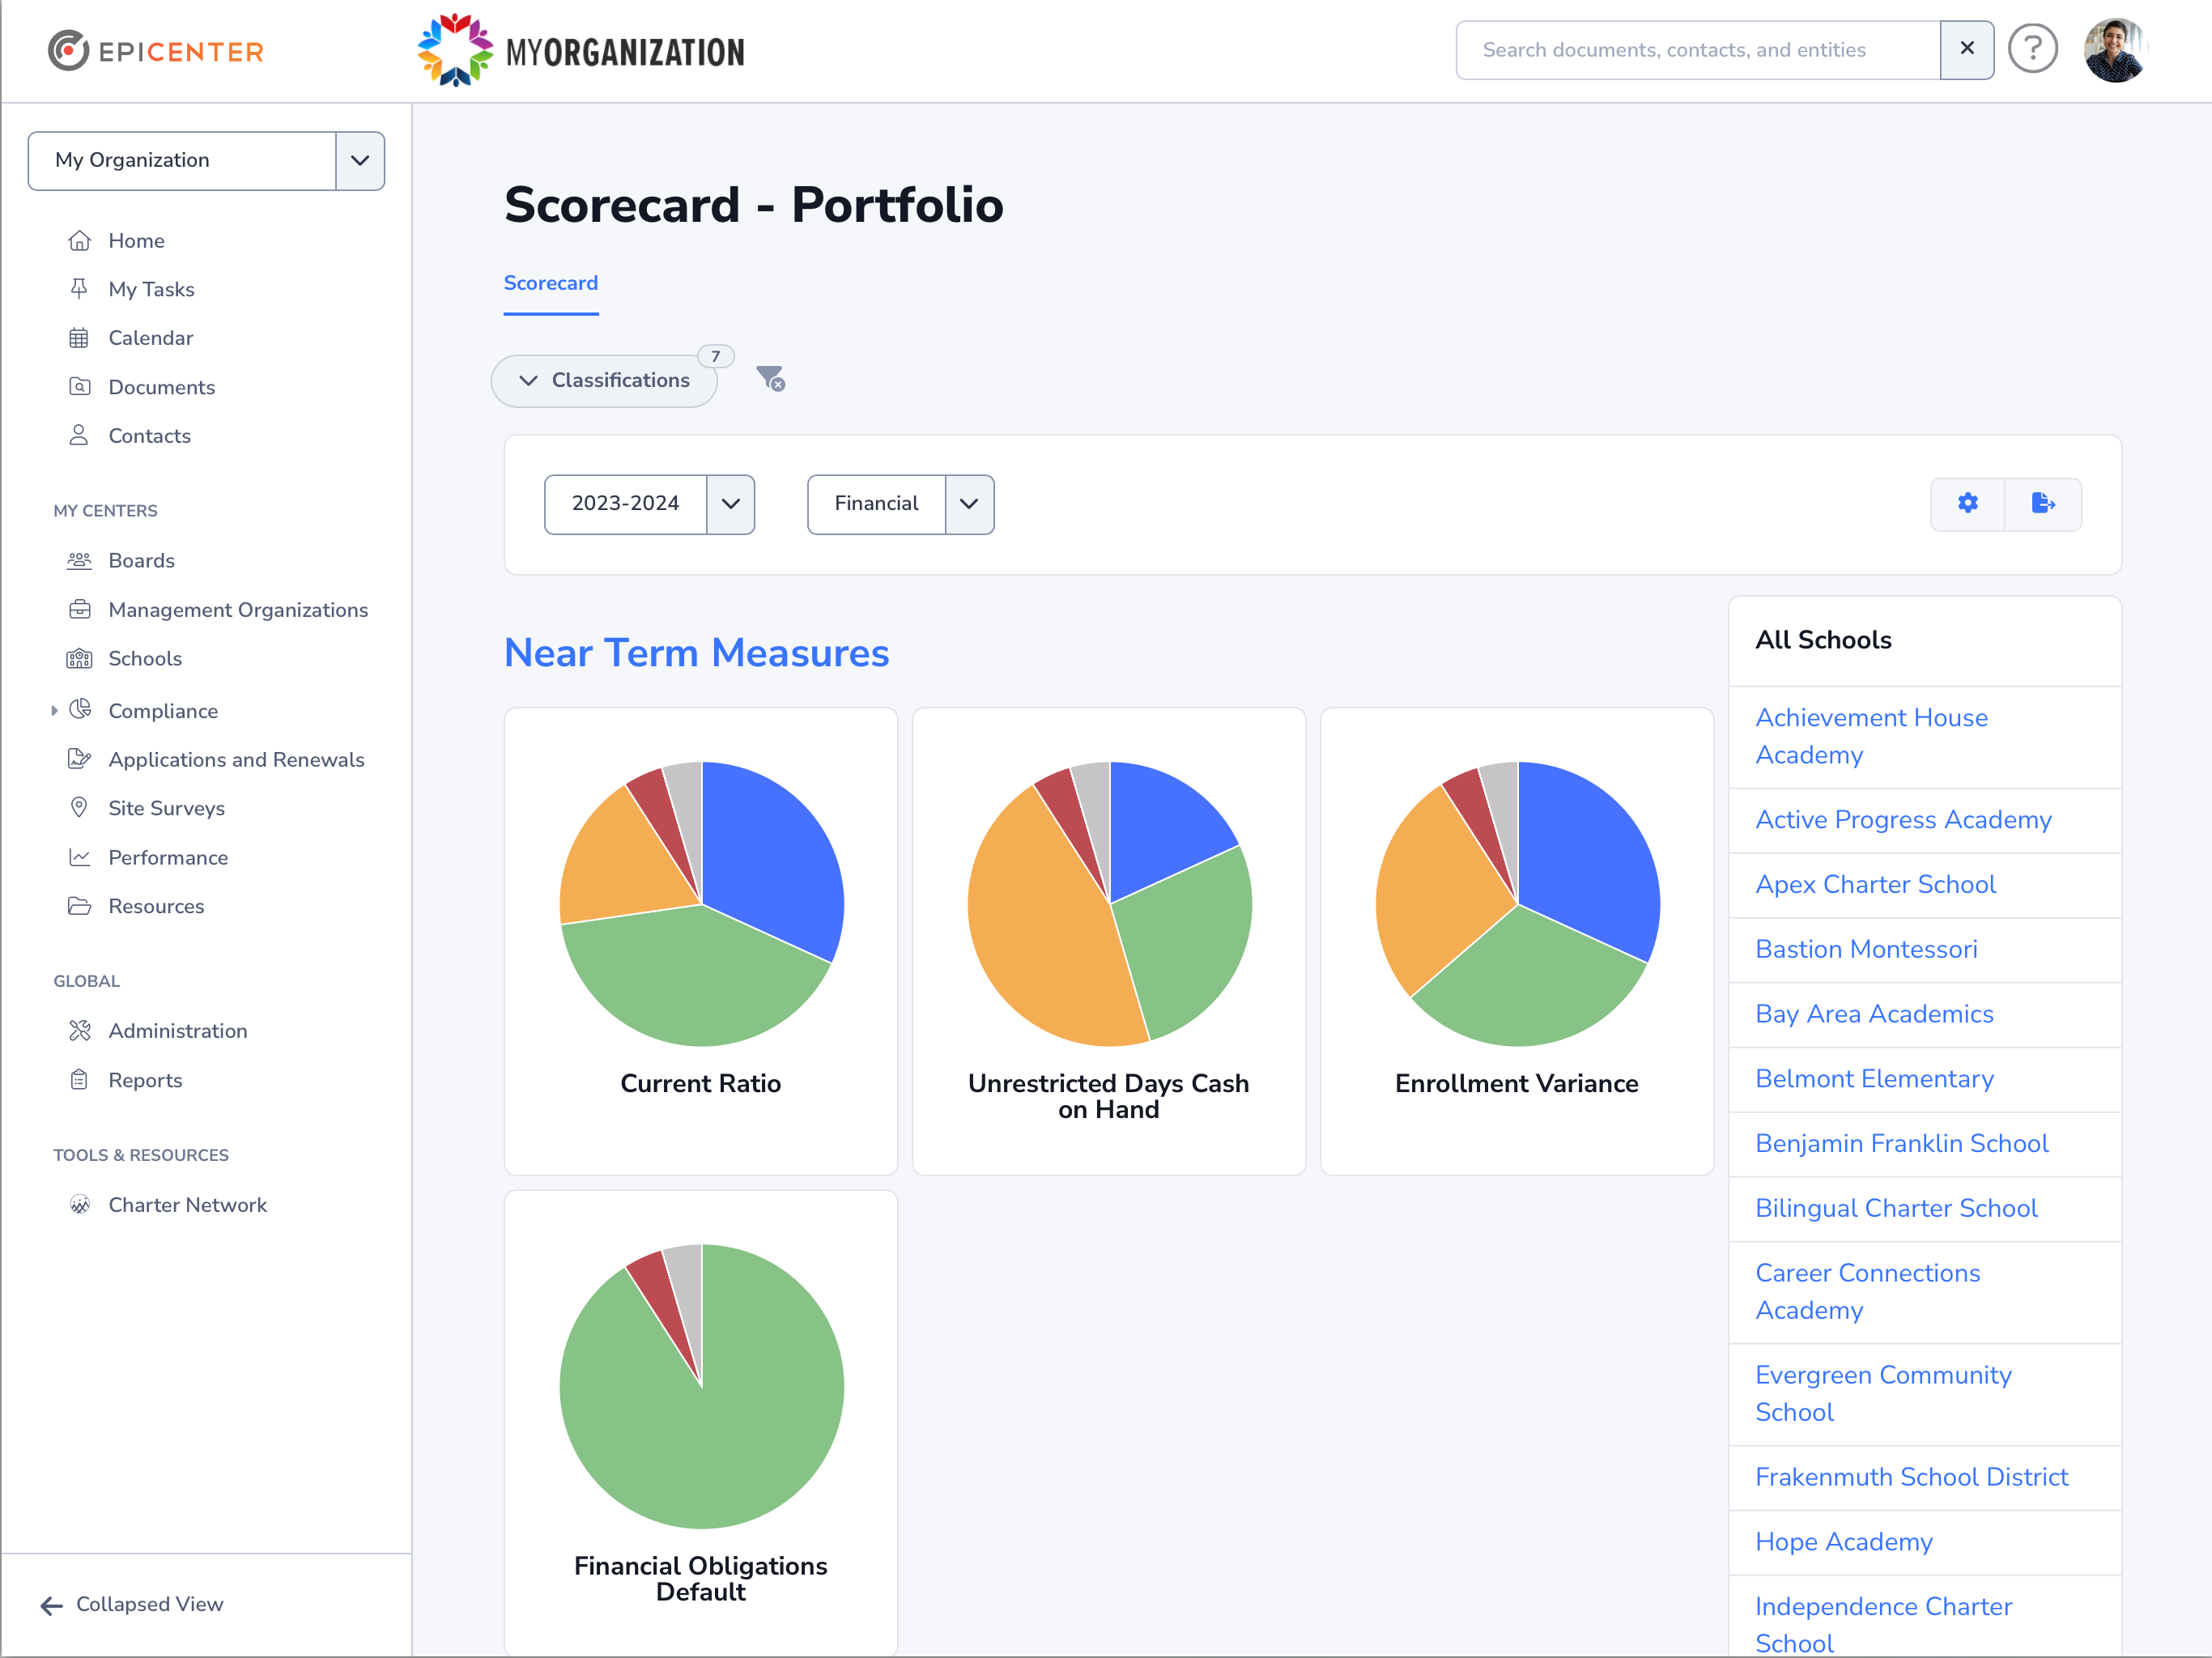Expand the Compliance tree arrow
The width and height of the screenshot is (2212, 1658).
(x=54, y=710)
